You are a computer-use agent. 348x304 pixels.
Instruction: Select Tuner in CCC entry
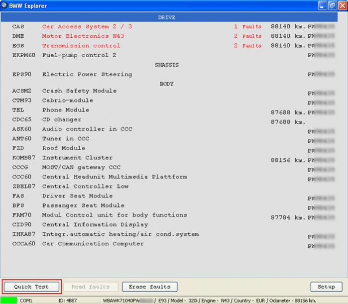point(169,139)
